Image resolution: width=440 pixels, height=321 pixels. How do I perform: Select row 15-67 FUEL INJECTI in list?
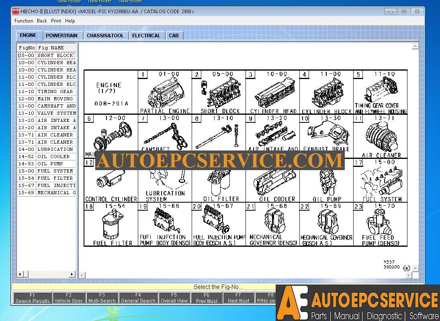[x=46, y=185]
